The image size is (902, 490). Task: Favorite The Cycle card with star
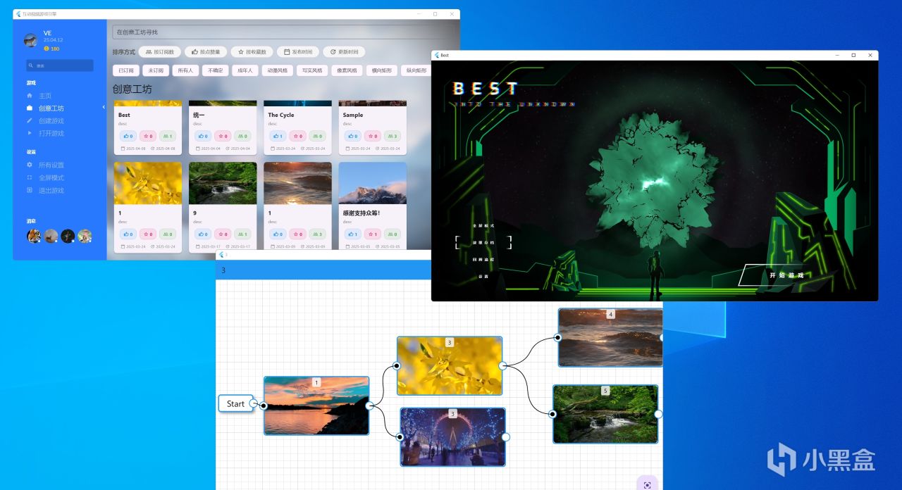pos(297,136)
